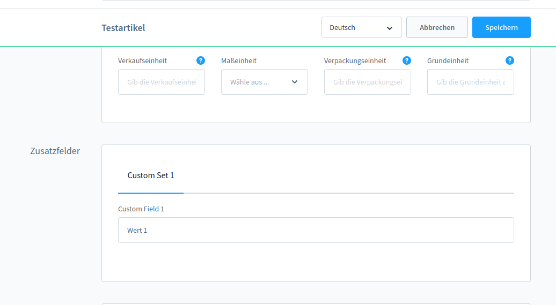The width and height of the screenshot is (556, 305).
Task: Focus the Verkaufseinheit input field
Action: [162, 82]
